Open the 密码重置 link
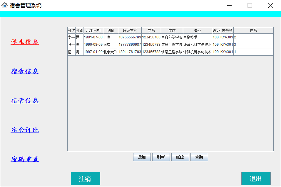 click(25, 159)
